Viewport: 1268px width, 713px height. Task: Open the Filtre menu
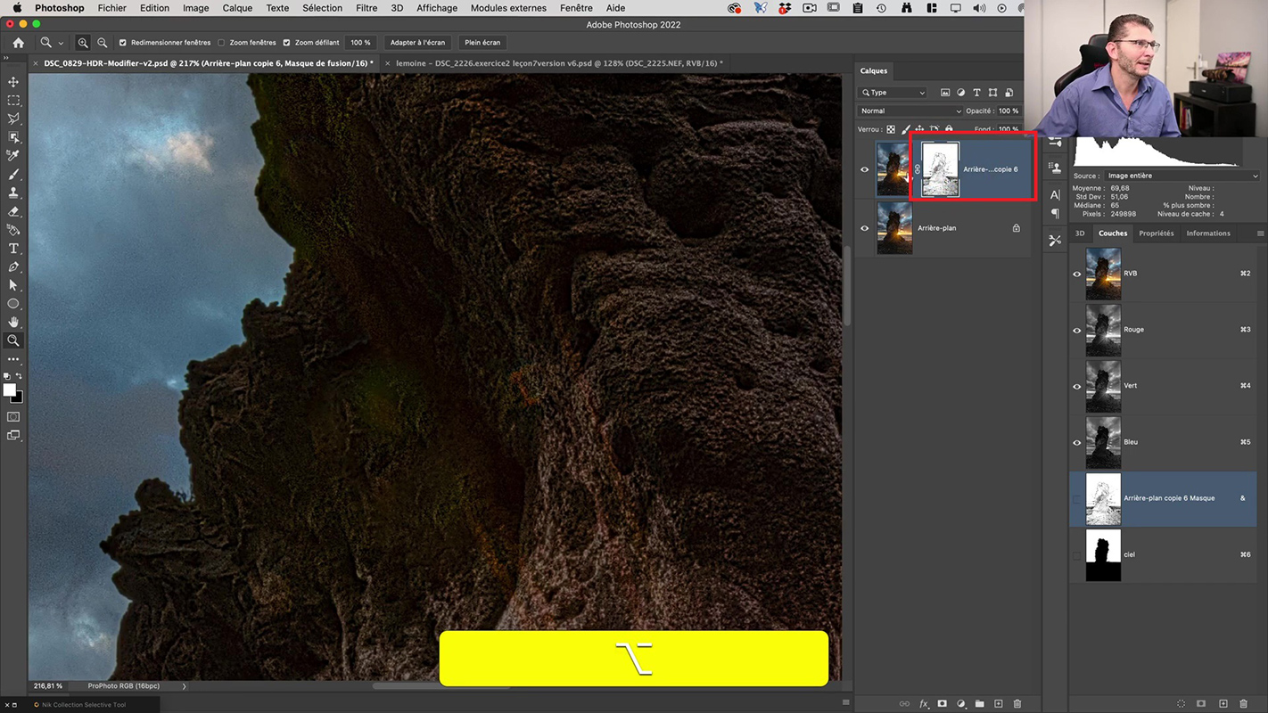click(x=366, y=8)
